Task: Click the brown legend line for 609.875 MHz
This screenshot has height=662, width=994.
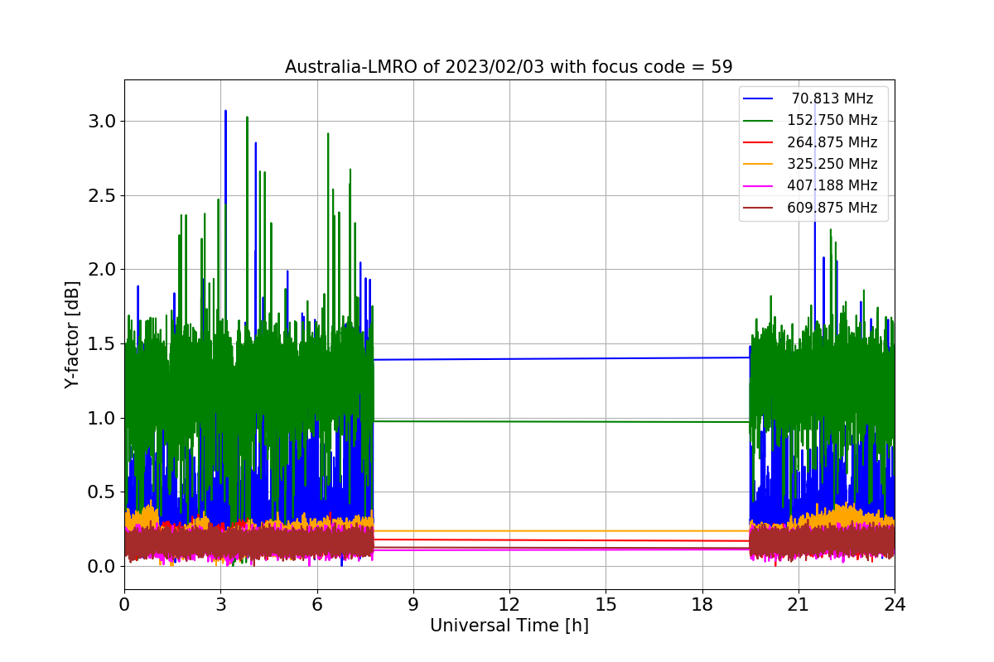Action: [x=759, y=209]
